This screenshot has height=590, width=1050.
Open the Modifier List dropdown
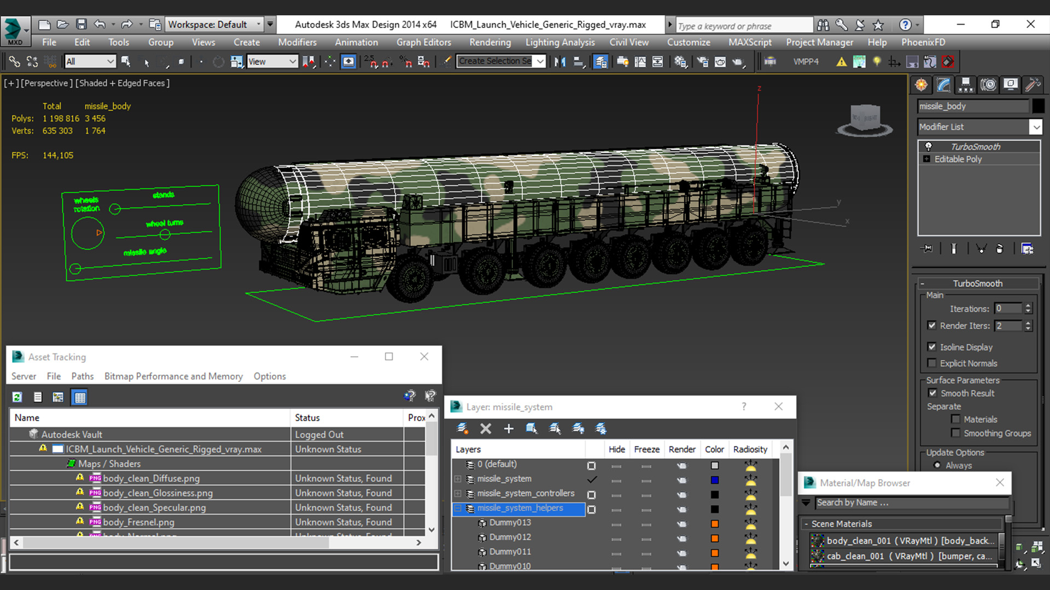(x=1036, y=127)
